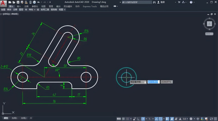
Task: Open annotation scale 1:1 dropdown
Action: [185, 119]
